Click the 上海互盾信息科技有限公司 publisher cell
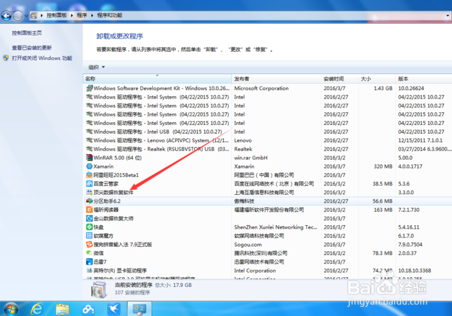The width and height of the screenshot is (452, 316). pos(264,192)
